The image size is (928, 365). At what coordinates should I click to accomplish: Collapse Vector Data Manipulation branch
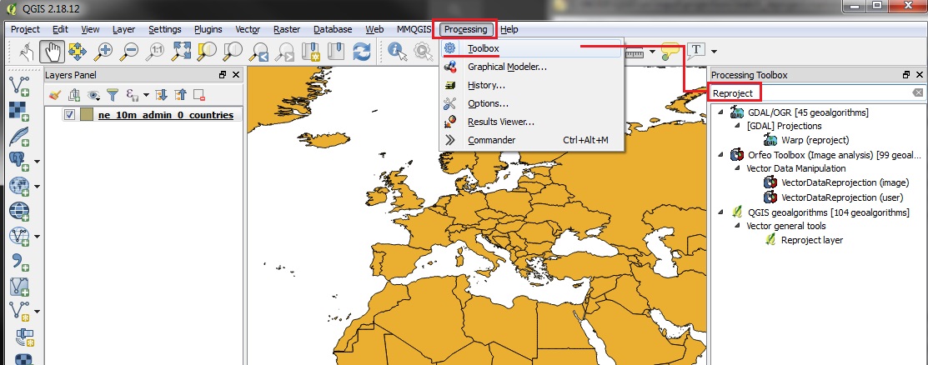tap(737, 168)
